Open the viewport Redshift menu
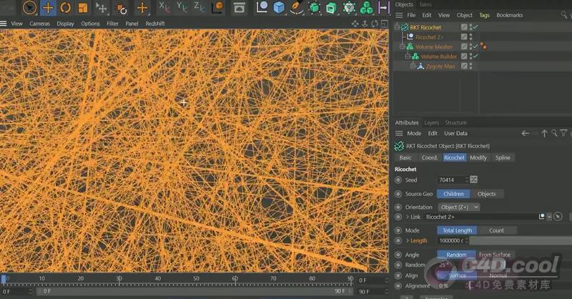 click(155, 24)
